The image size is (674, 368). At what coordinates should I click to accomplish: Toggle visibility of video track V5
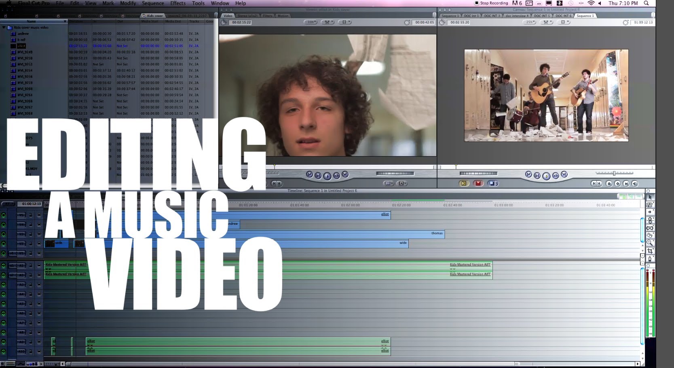pyautogui.click(x=4, y=215)
